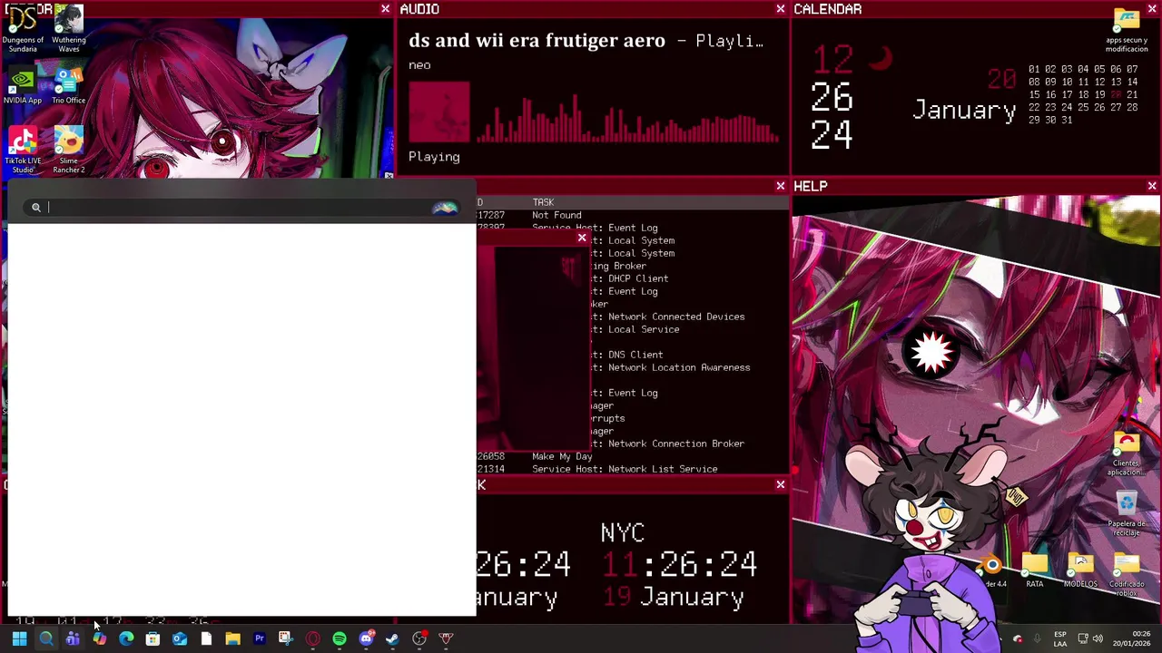The image size is (1162, 653).
Task: Close the HELP widget
Action: coord(1152,186)
